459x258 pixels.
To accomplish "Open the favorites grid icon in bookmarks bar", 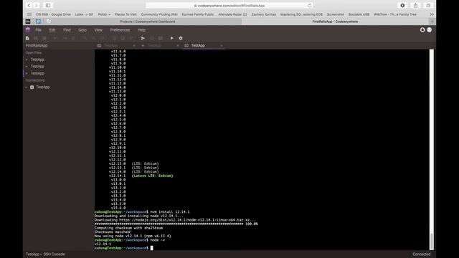I will tap(29, 14).
